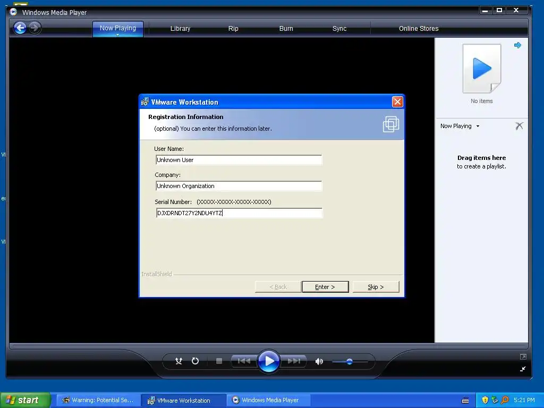The width and height of the screenshot is (544, 408).
Task: Toggle shuffle in Media Player
Action: tap(178, 361)
